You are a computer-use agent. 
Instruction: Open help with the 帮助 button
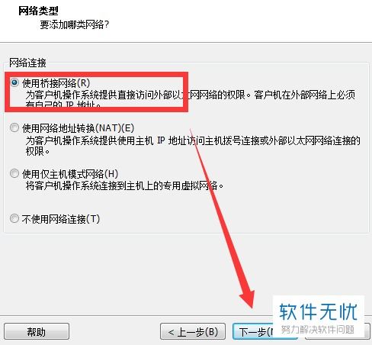click(37, 331)
